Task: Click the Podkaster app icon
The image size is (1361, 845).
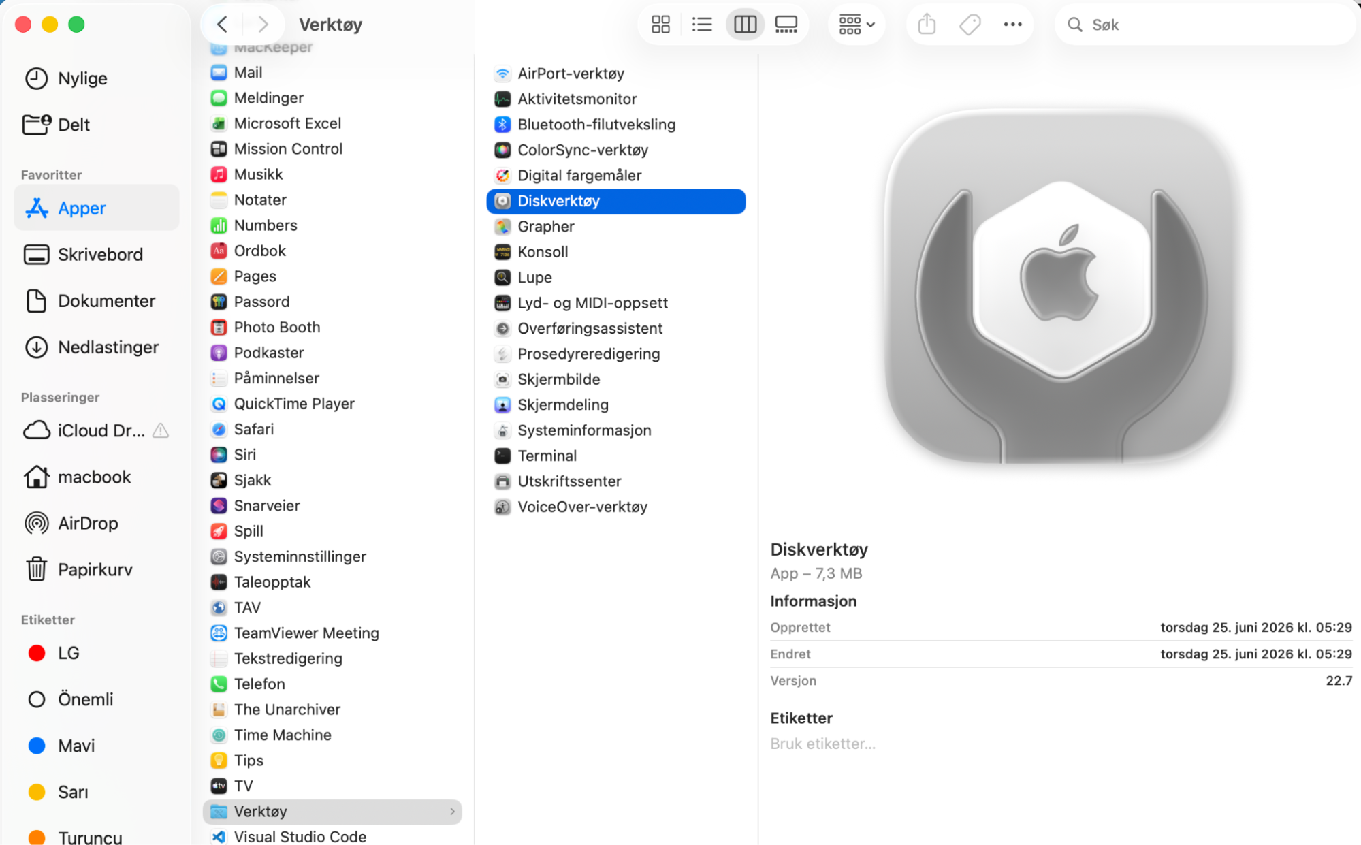Action: (x=219, y=353)
